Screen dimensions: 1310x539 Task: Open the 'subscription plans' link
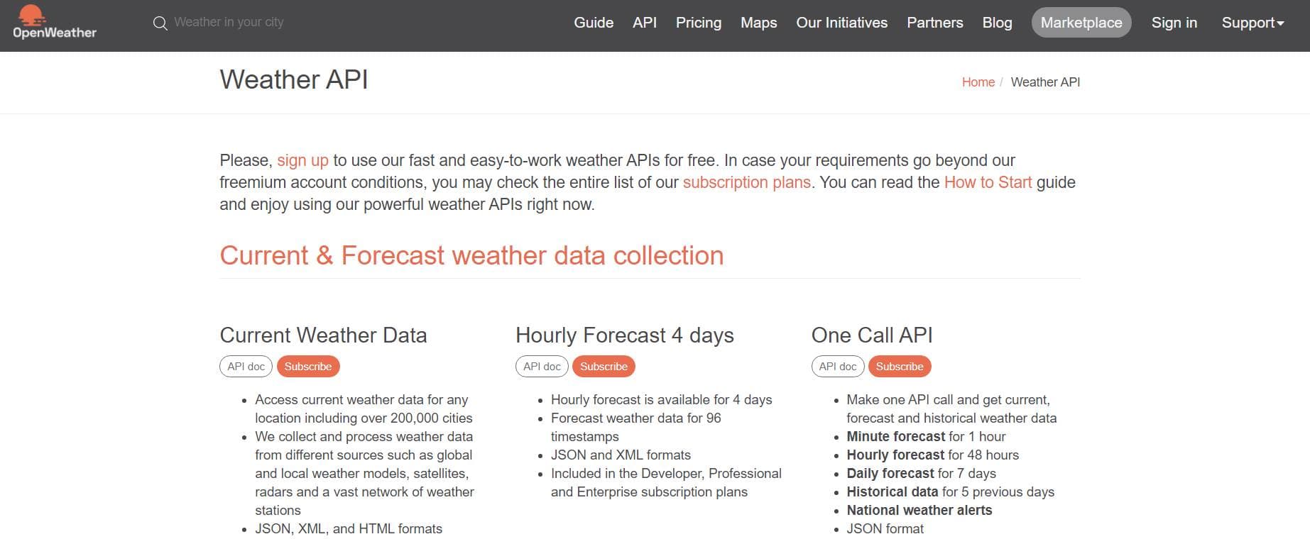click(x=747, y=182)
